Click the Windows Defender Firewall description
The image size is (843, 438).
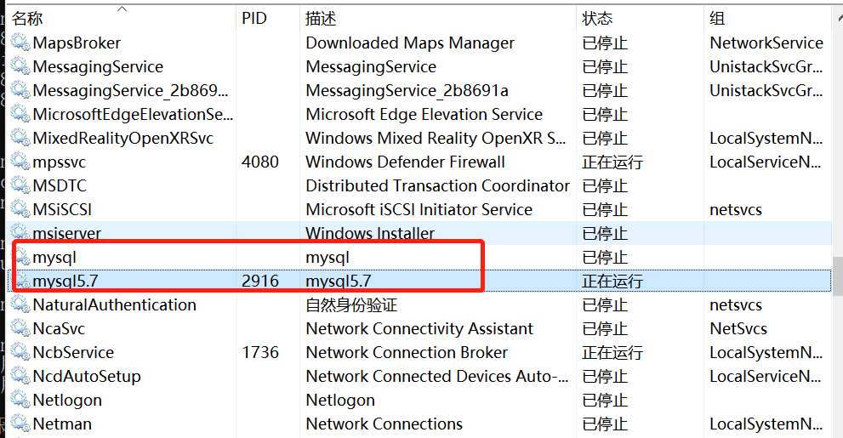click(x=406, y=162)
